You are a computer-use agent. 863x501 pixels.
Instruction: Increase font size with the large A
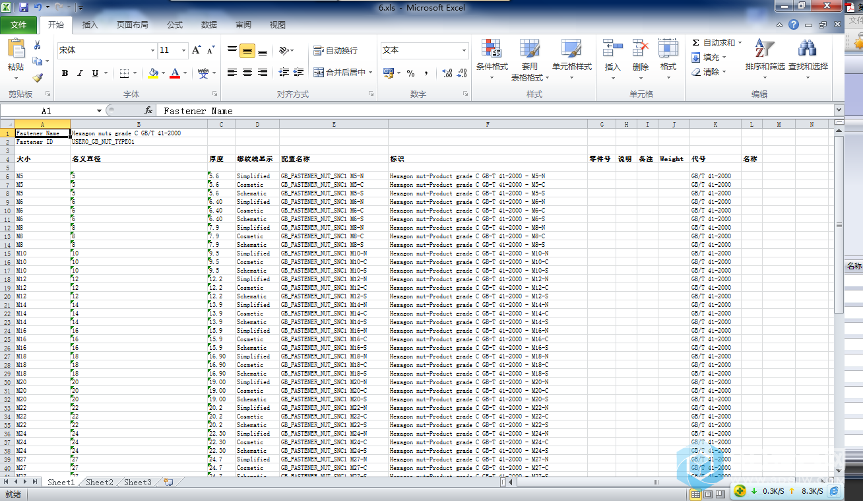tap(196, 50)
